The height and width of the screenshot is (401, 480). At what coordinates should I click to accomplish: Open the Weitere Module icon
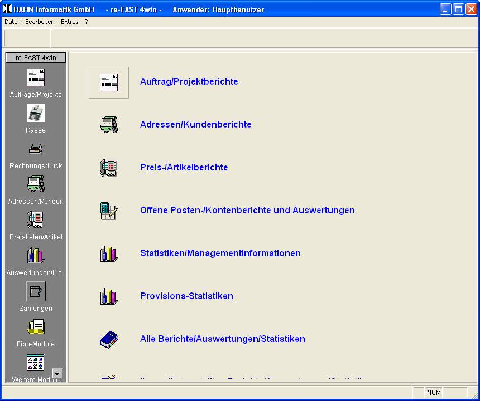pyautogui.click(x=36, y=362)
